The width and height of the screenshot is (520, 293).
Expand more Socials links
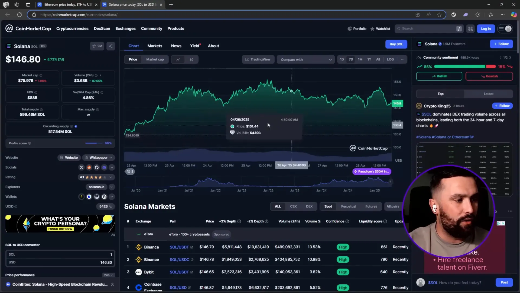(x=112, y=167)
